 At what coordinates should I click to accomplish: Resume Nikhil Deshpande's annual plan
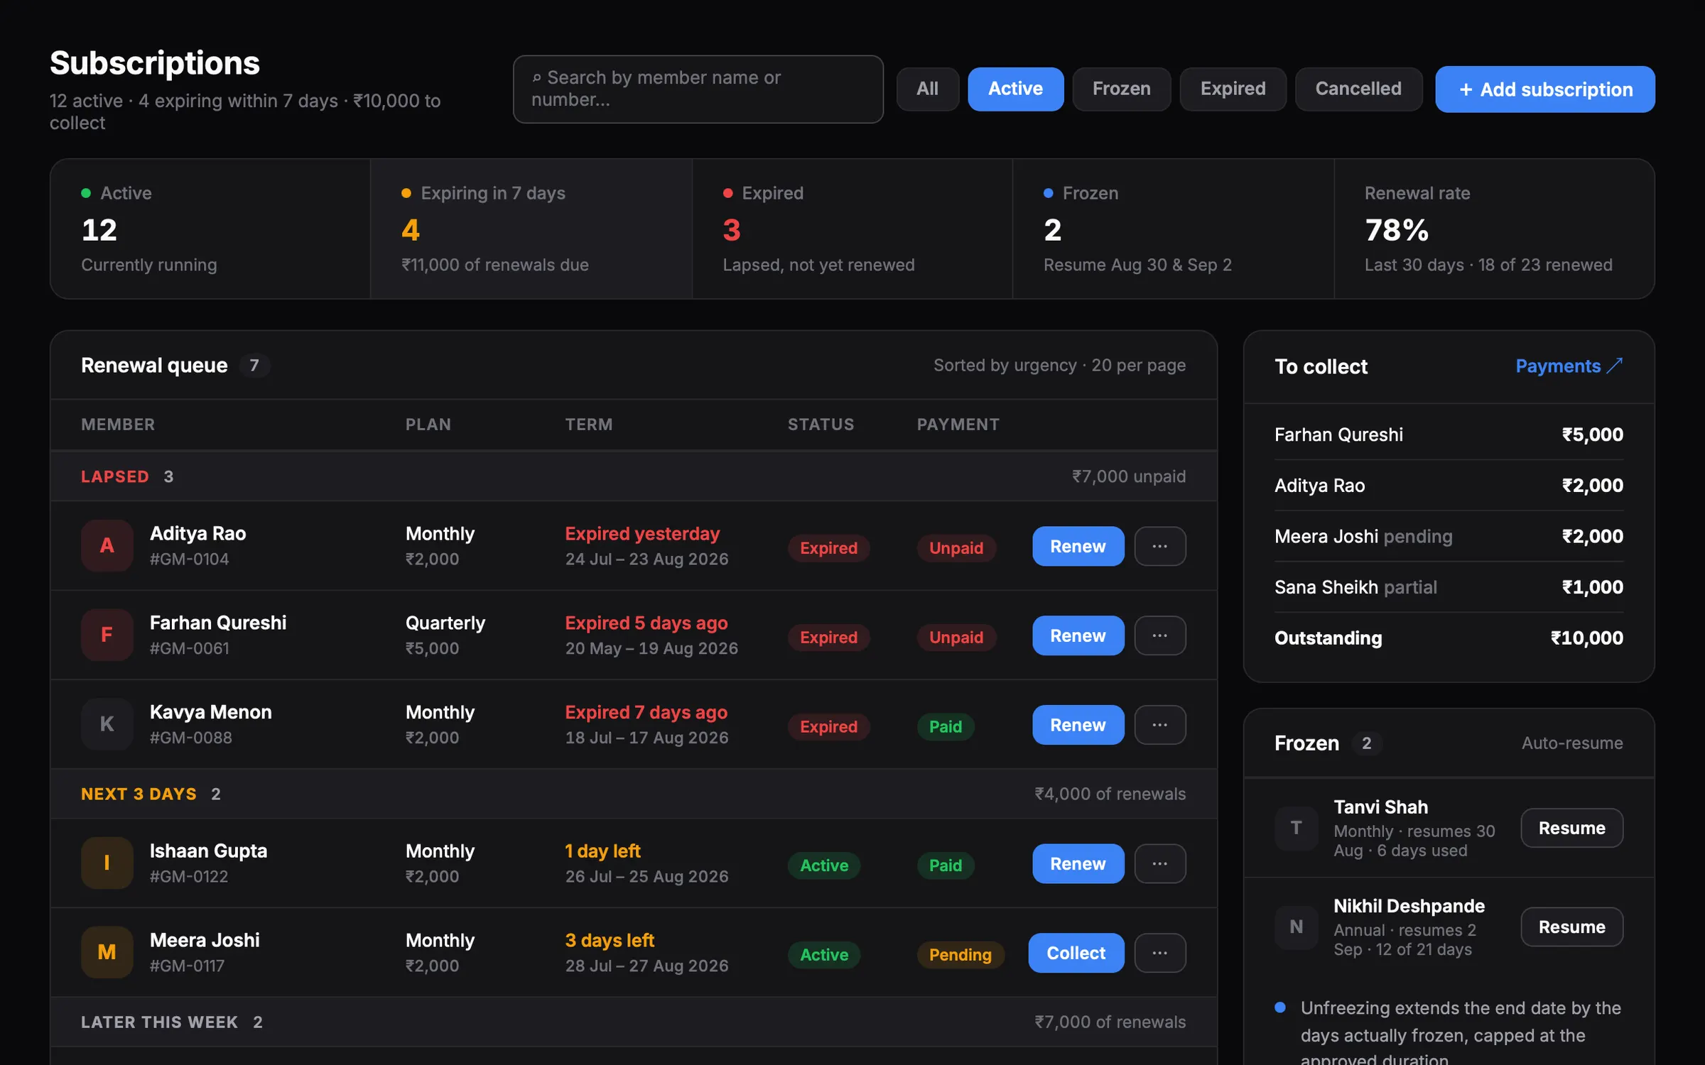pyautogui.click(x=1571, y=927)
